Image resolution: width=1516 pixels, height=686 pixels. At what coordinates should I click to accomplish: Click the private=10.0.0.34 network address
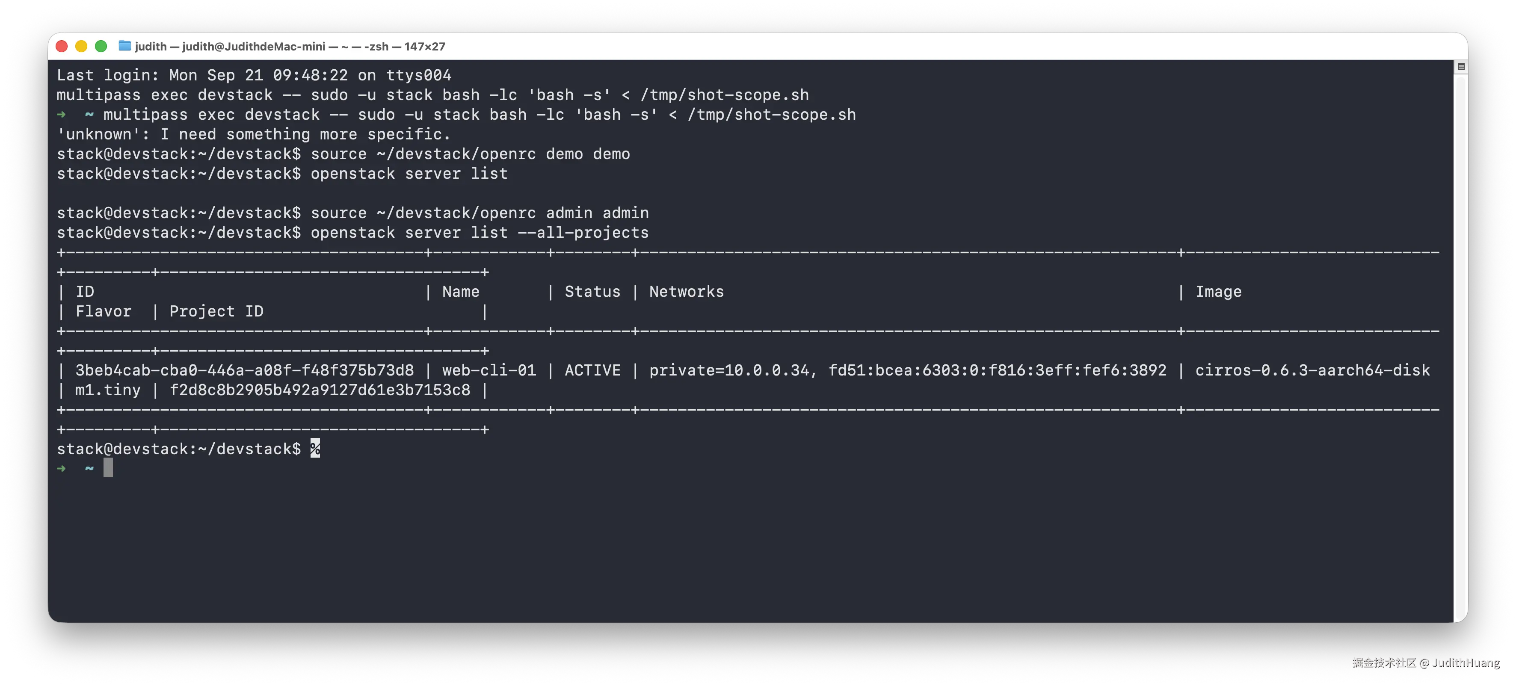pyautogui.click(x=729, y=371)
